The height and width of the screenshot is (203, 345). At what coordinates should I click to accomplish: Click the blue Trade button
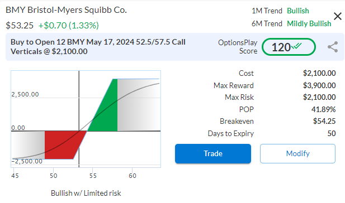click(213, 153)
